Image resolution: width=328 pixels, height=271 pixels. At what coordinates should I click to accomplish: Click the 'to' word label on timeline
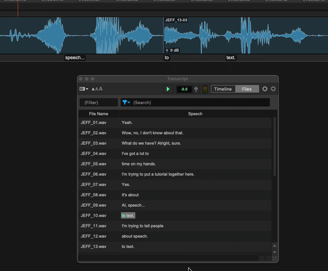[x=167, y=58]
